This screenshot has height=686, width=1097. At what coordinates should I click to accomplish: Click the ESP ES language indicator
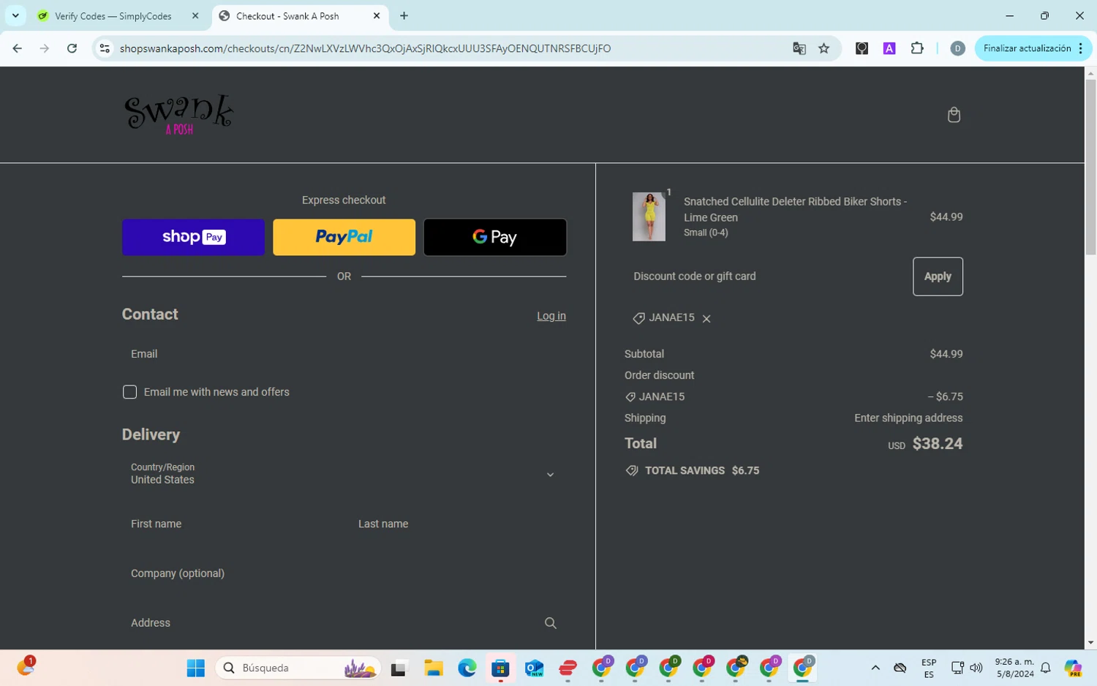929,668
